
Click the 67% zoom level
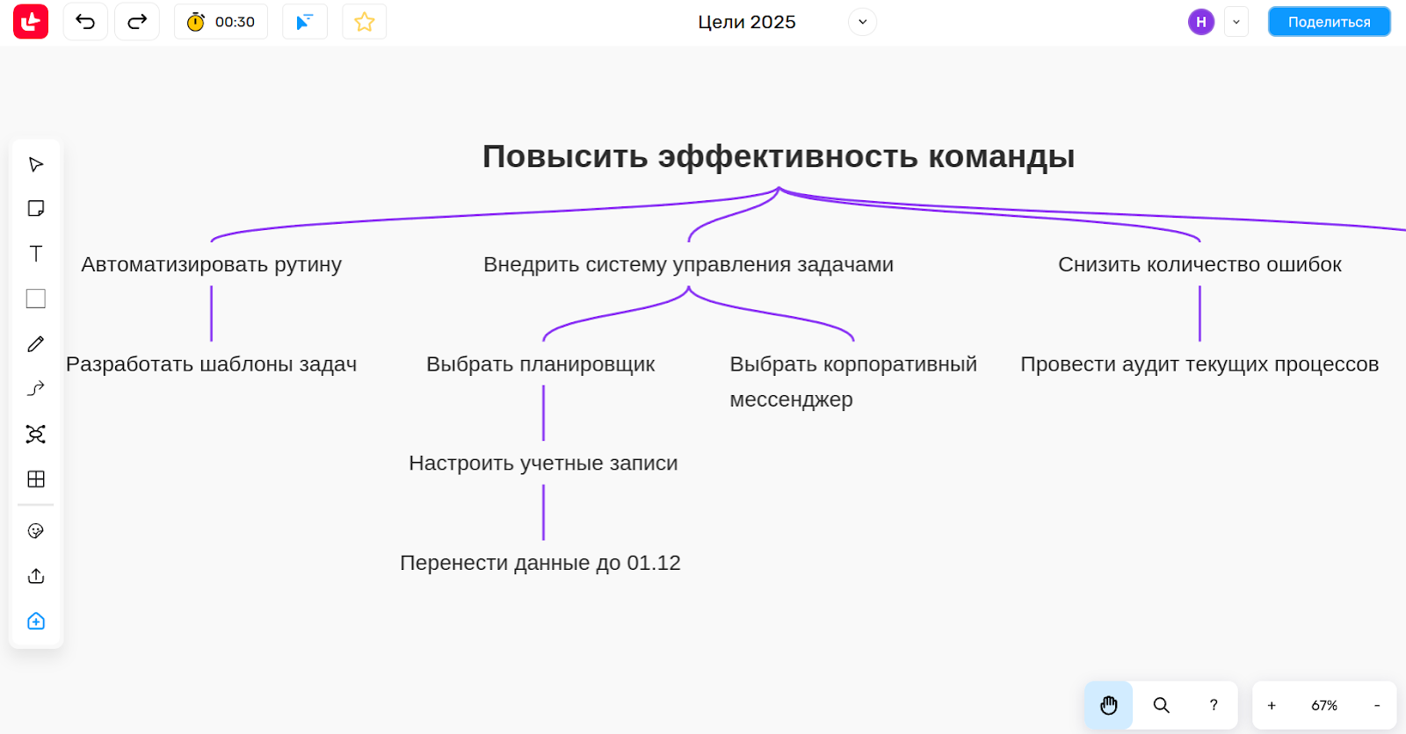[1324, 705]
